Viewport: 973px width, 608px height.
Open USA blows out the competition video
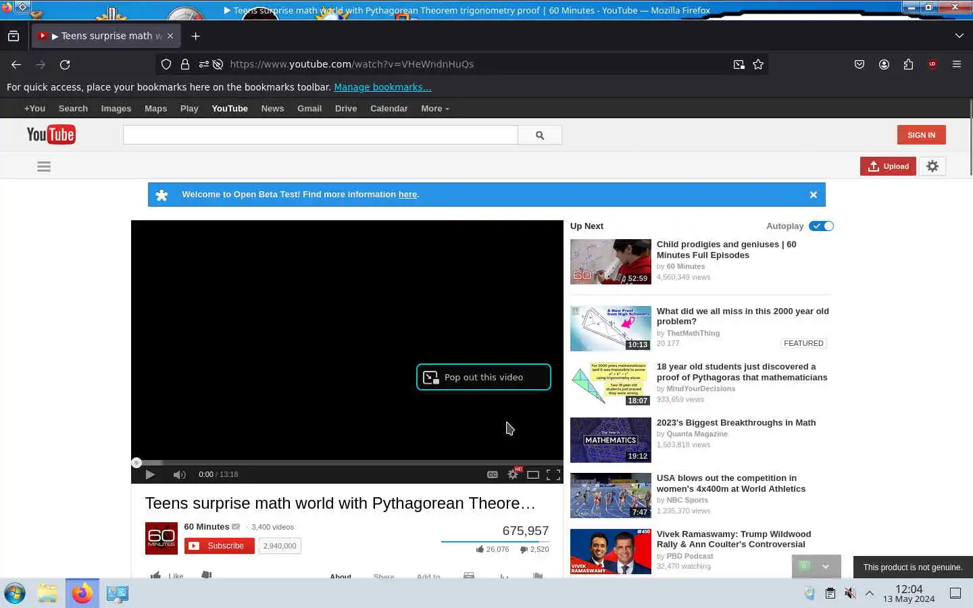(731, 484)
